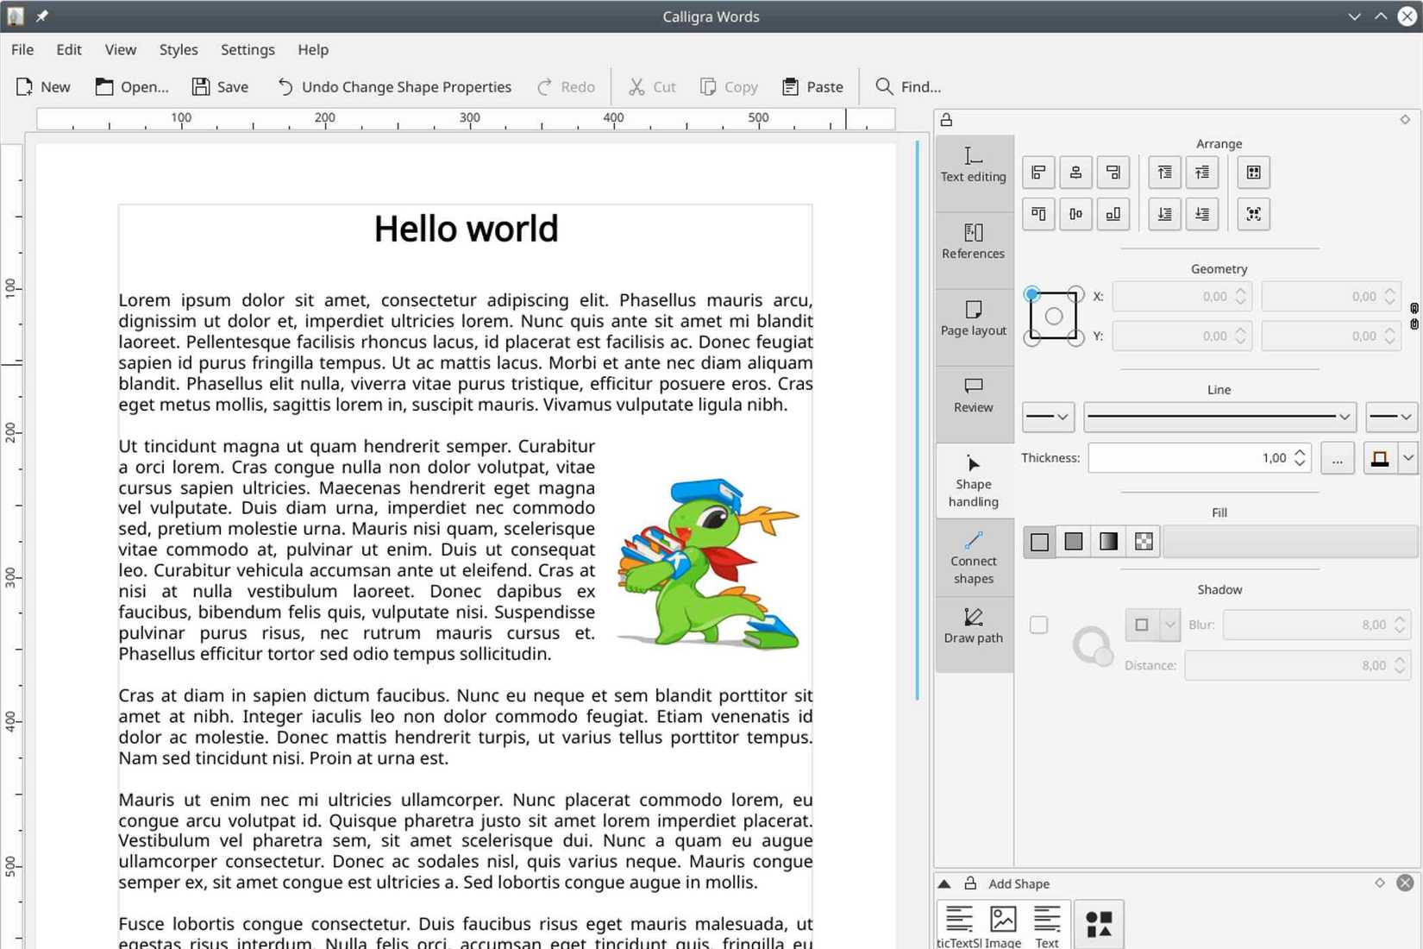Open the Review panel
The image size is (1423, 949).
(x=973, y=395)
